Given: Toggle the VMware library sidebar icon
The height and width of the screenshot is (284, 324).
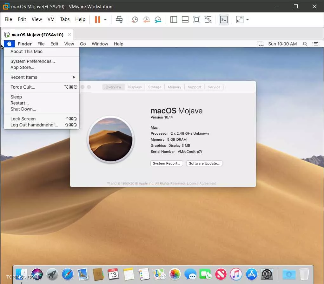Looking at the screenshot, I should 174,20.
